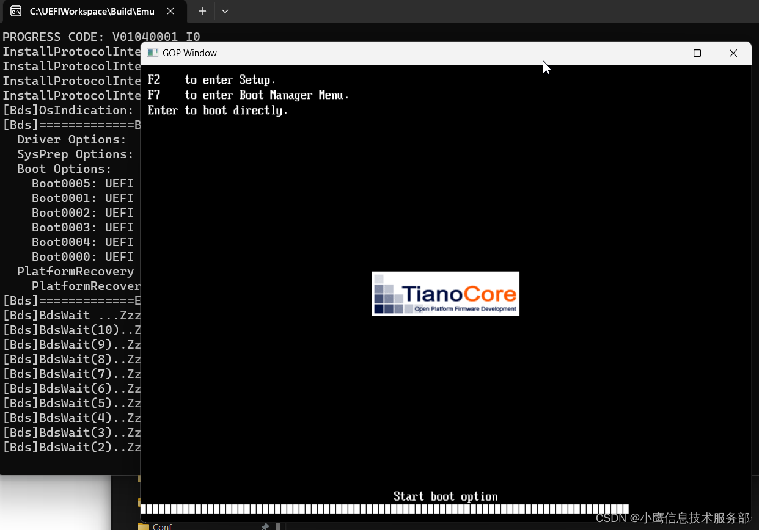The width and height of the screenshot is (759, 530).
Task: Expand the terminal profile dropdown arrow
Action: click(x=225, y=11)
